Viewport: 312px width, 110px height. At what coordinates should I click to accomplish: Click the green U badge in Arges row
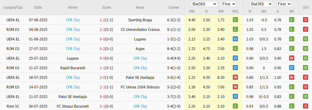click(305, 49)
